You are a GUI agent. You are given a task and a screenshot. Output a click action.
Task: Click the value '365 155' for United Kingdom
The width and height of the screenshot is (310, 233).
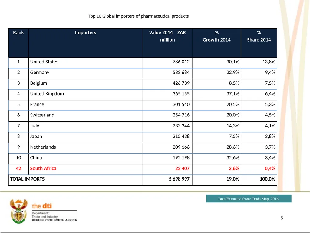point(181,94)
